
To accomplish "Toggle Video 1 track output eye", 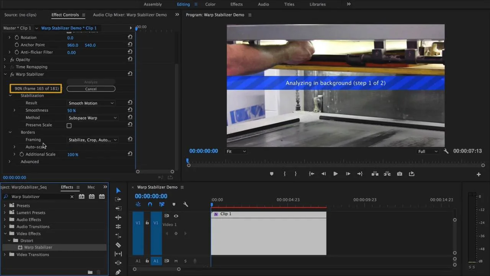I will click(x=176, y=216).
